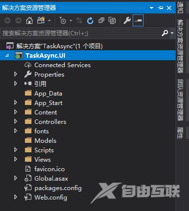
Task: Open the 团队资源管理器 side tab
Action: (180, 100)
